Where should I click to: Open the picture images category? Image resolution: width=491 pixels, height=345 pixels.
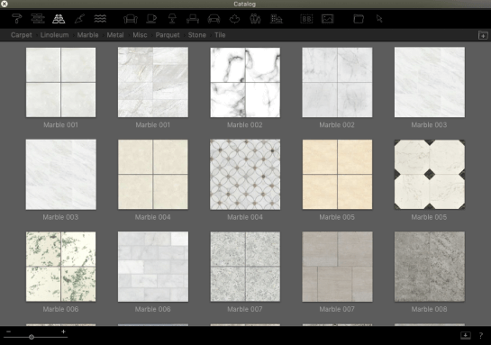click(x=328, y=19)
